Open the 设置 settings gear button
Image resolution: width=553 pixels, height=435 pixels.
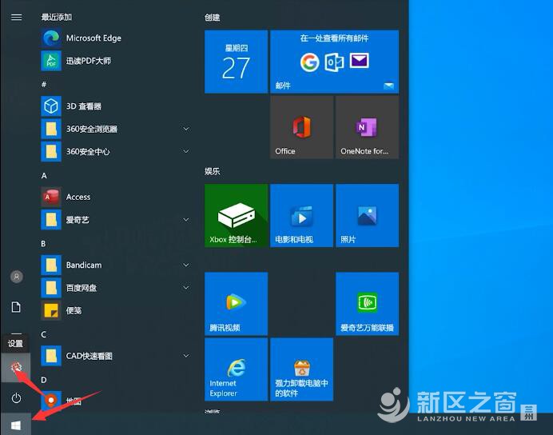pyautogui.click(x=16, y=367)
